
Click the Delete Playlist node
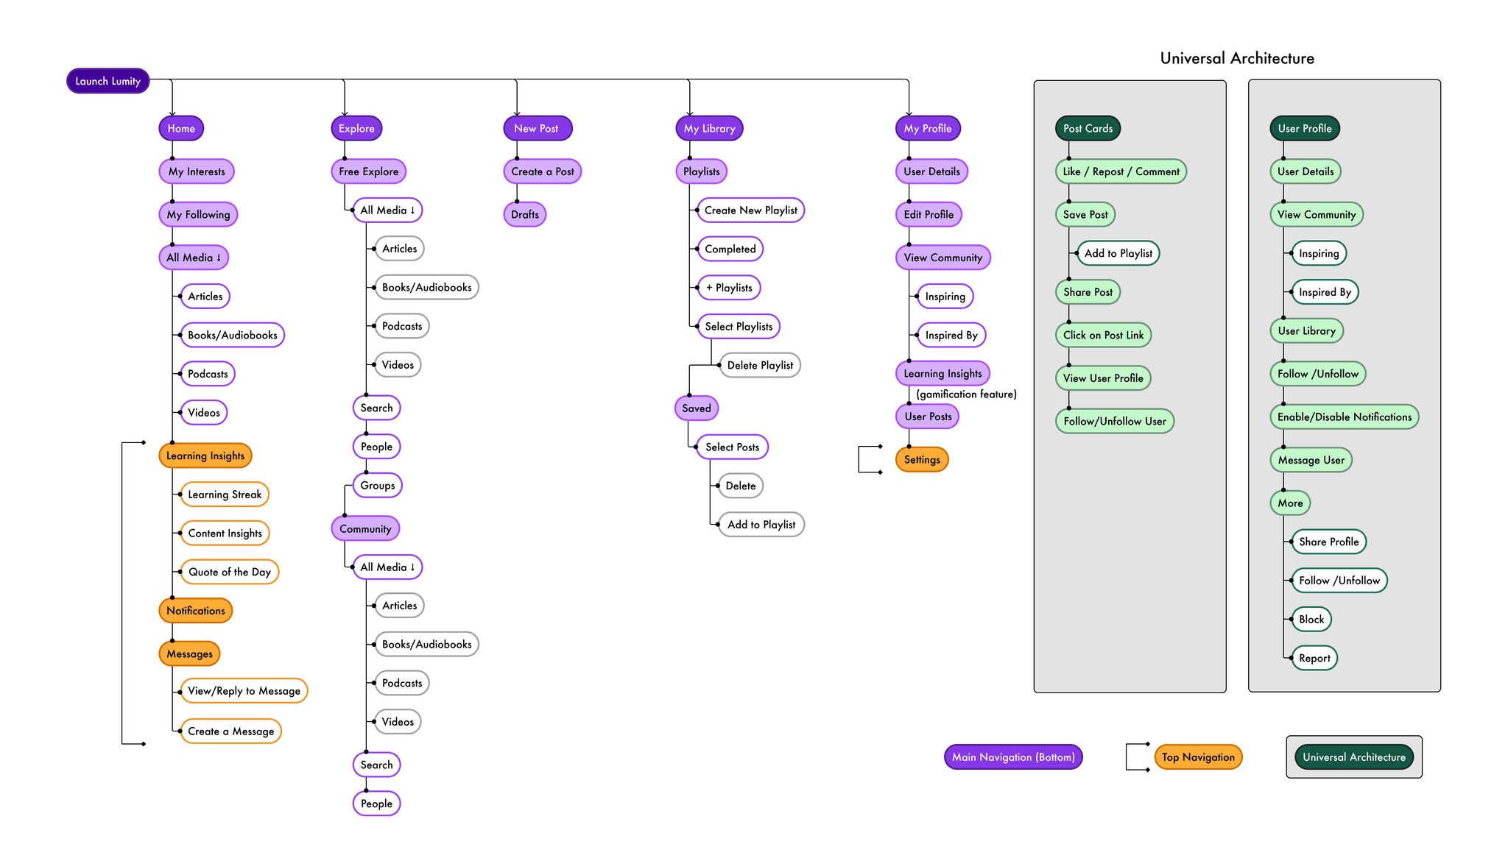(x=760, y=365)
